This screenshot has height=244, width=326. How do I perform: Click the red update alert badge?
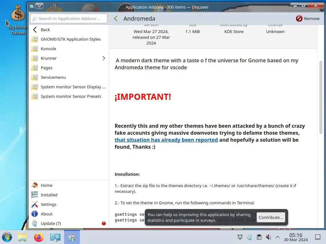(104, 223)
